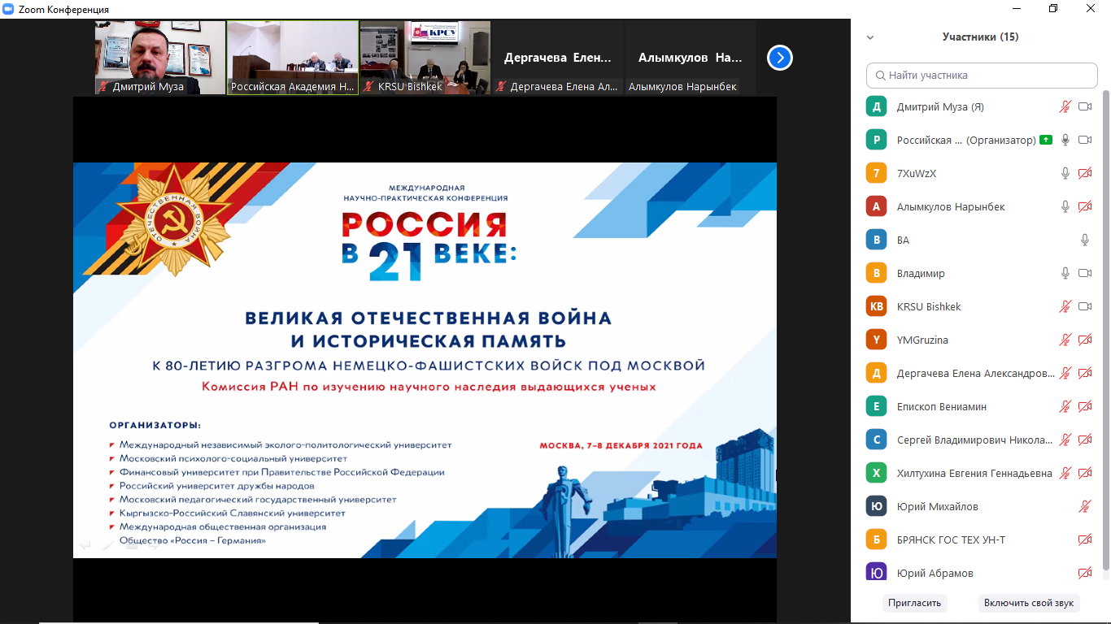Collapse the Участники panel with the chevron

(x=870, y=37)
